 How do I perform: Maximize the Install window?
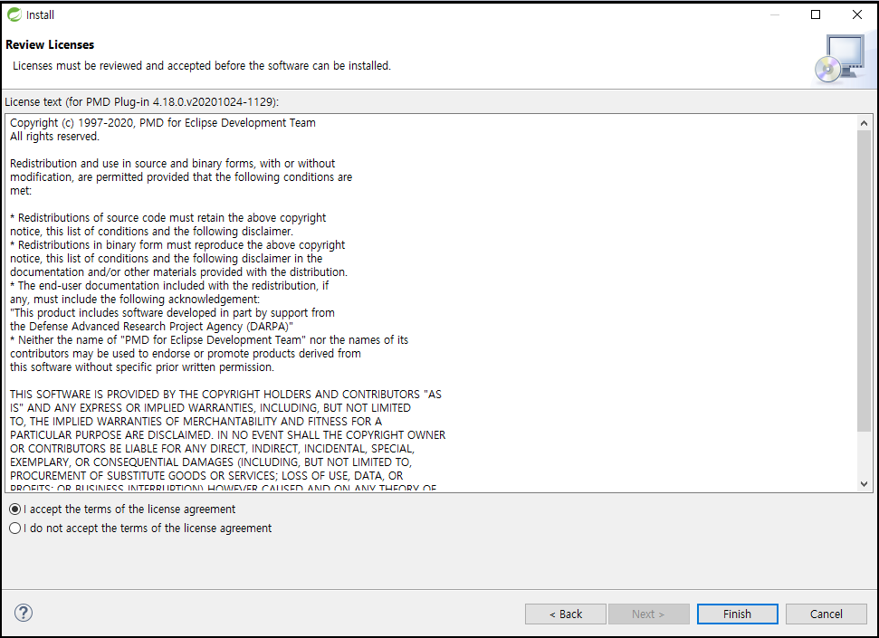click(x=816, y=14)
